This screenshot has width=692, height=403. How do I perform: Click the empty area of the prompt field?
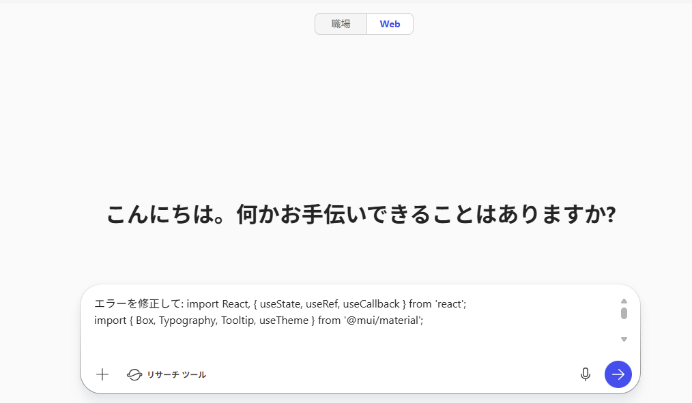pyautogui.click(x=341, y=342)
